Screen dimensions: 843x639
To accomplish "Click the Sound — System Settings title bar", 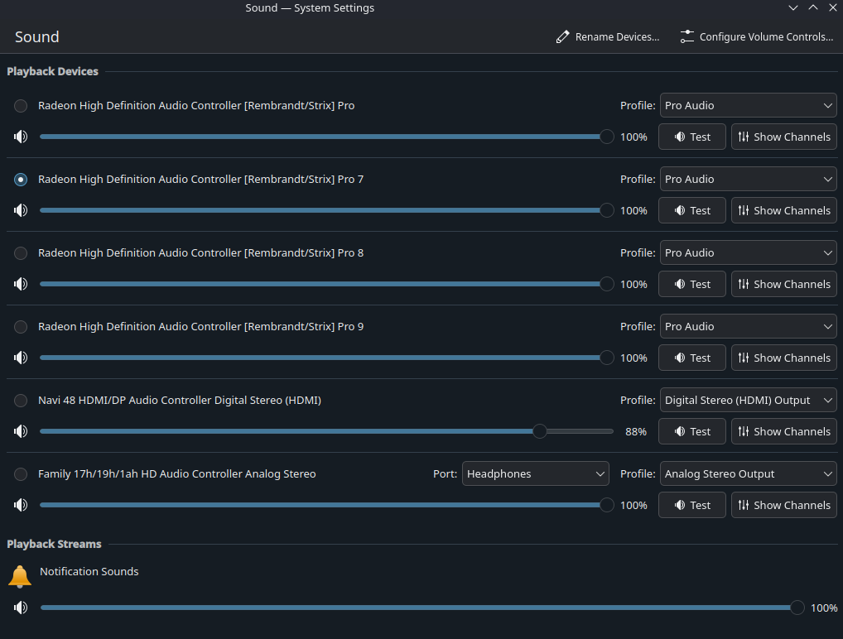I will point(310,7).
